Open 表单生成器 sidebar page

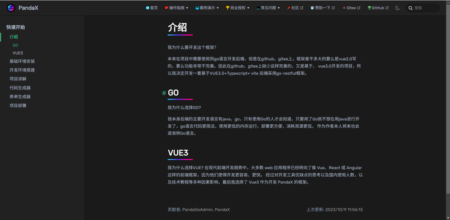click(x=20, y=97)
